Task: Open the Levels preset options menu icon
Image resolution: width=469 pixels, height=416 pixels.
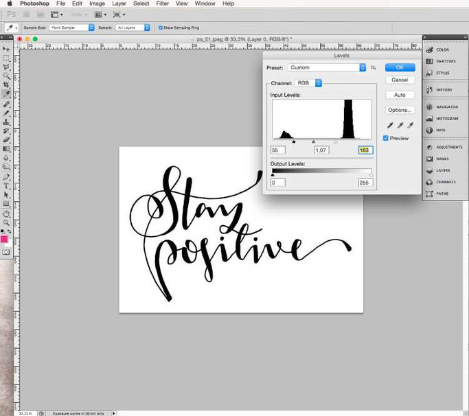Action: pyautogui.click(x=374, y=67)
